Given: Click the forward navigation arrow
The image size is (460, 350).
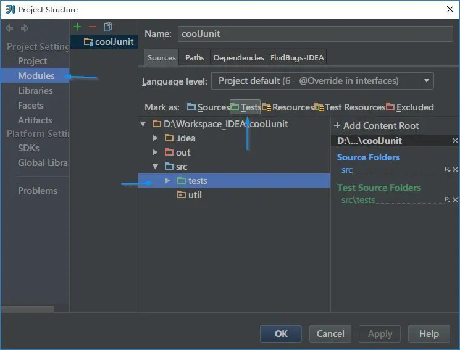Looking at the screenshot, I should 25,28.
